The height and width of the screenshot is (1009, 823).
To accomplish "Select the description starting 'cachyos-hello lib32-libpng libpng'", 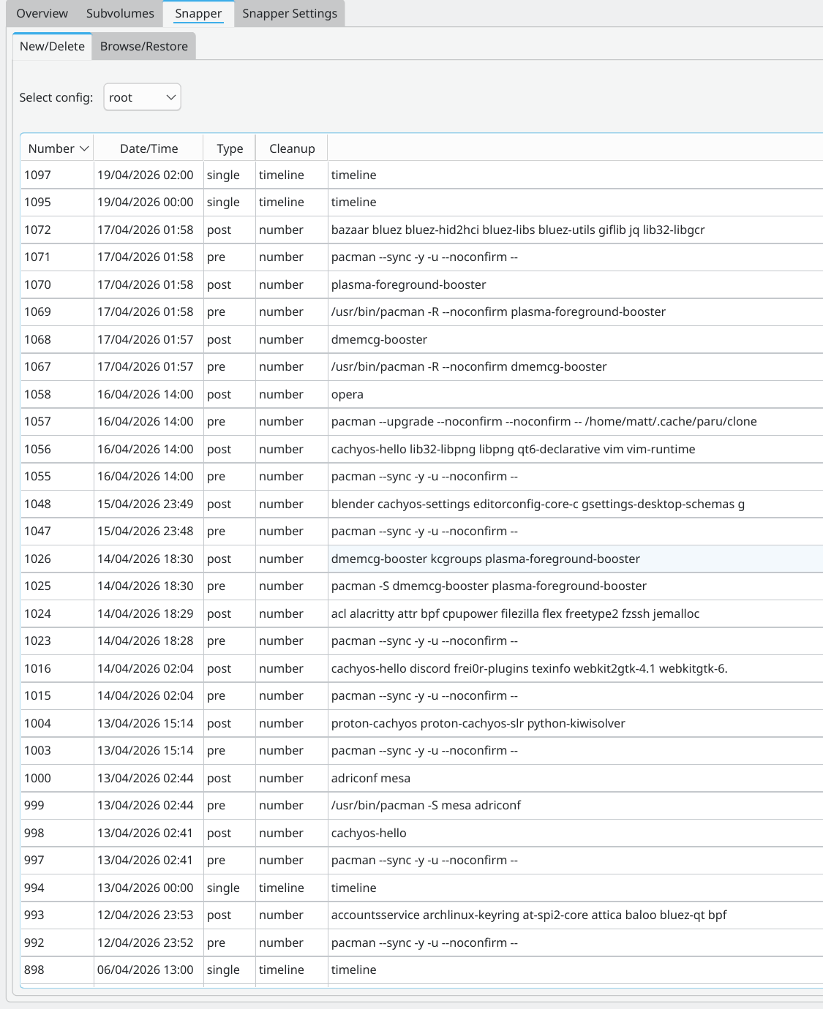I will (x=513, y=449).
